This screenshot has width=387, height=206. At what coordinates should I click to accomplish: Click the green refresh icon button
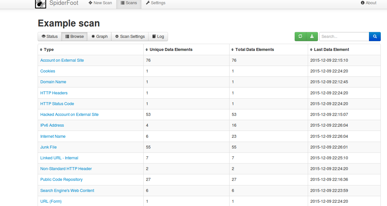pyautogui.click(x=300, y=37)
